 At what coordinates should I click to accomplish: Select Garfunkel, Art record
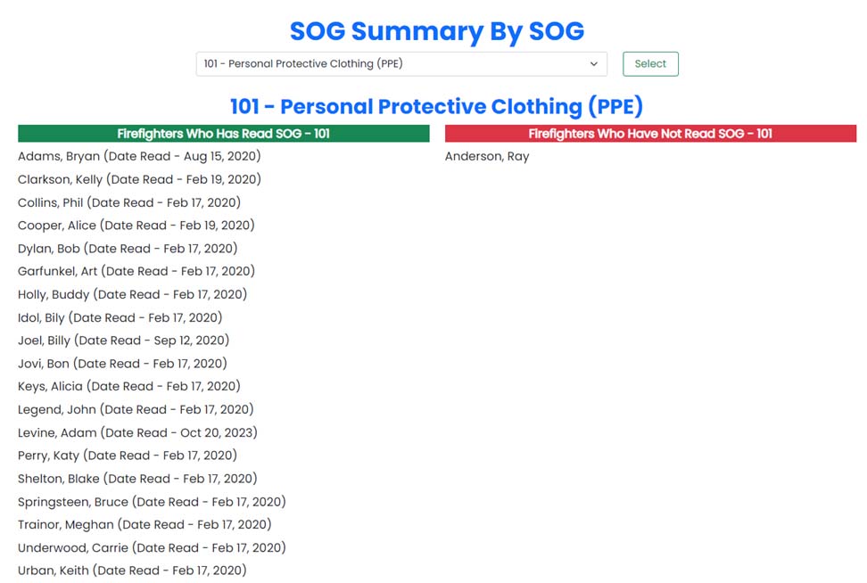coord(136,271)
